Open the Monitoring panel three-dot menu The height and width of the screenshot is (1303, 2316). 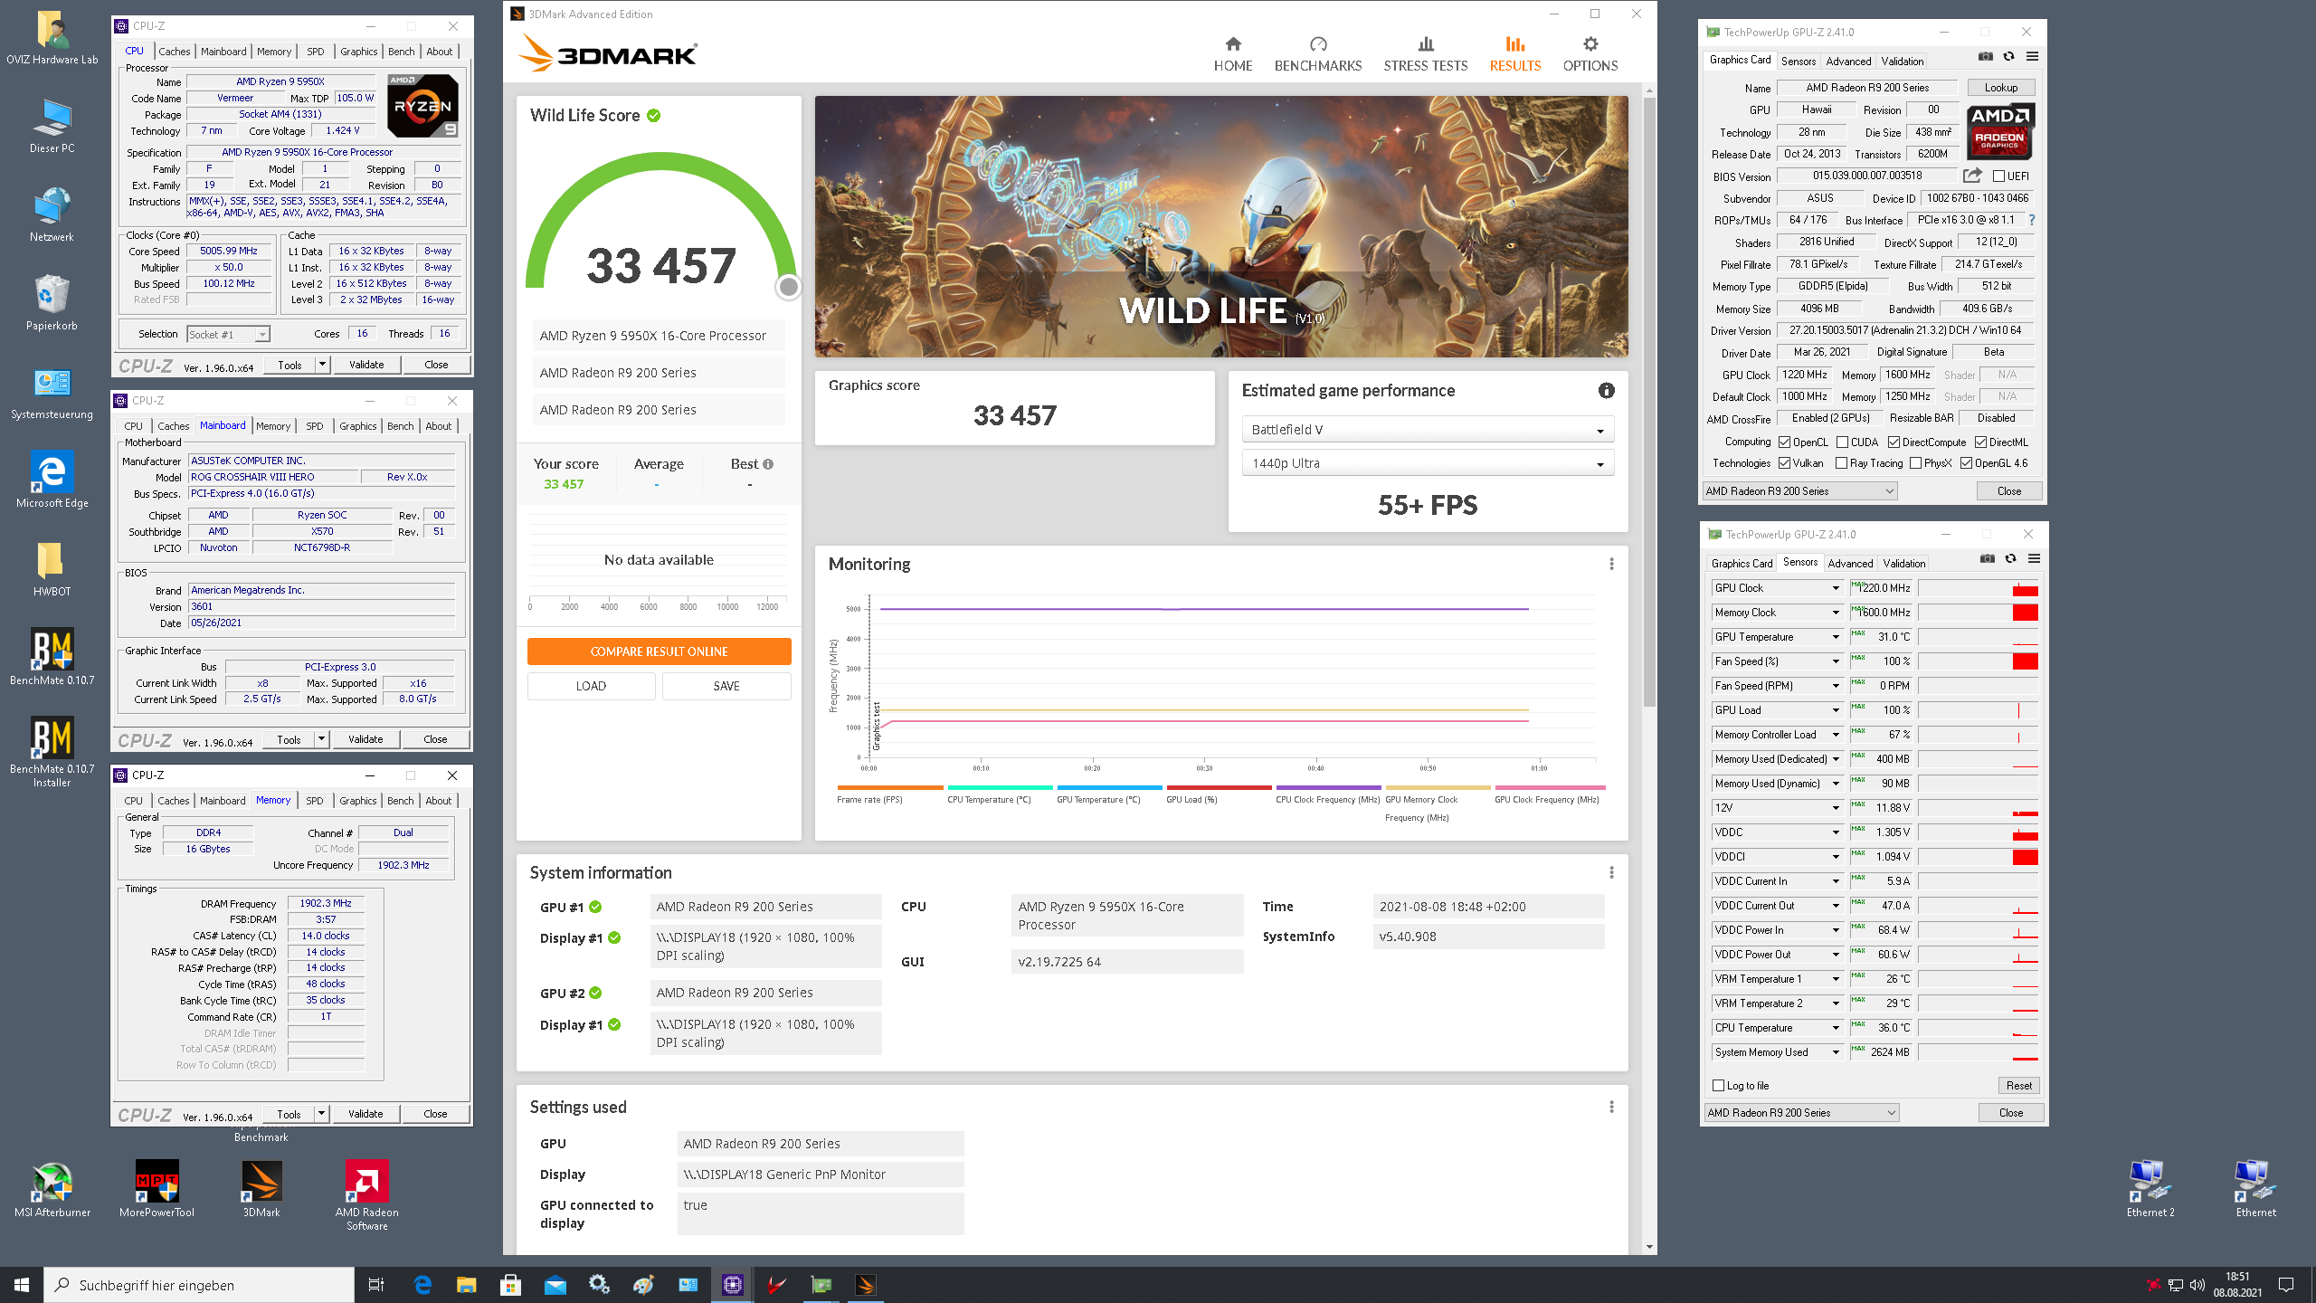pos(1611,565)
